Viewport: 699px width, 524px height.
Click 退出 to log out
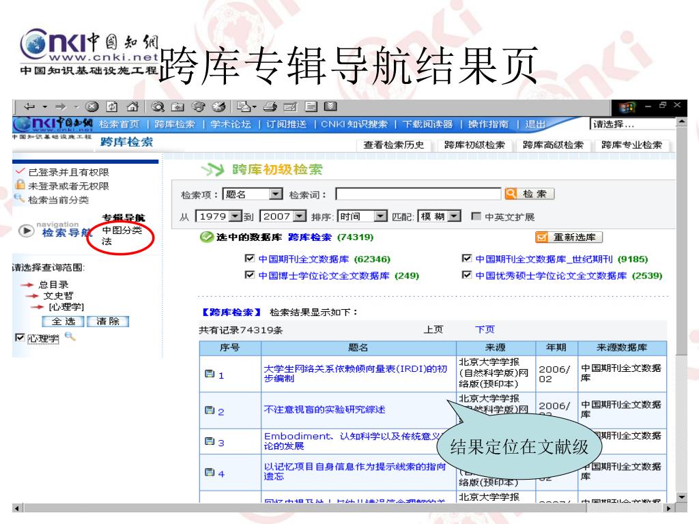[535, 124]
